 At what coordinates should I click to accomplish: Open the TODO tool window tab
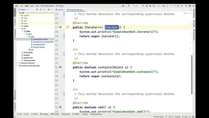tap(34, 114)
